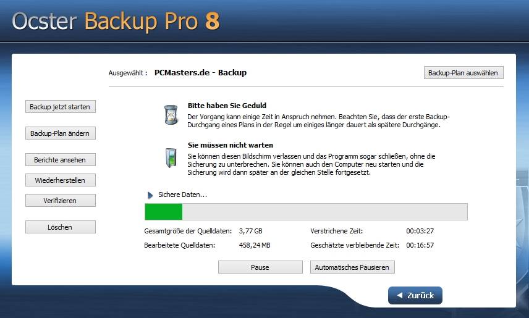
Task: Click the open door icon beside warten heading
Action: (171, 157)
